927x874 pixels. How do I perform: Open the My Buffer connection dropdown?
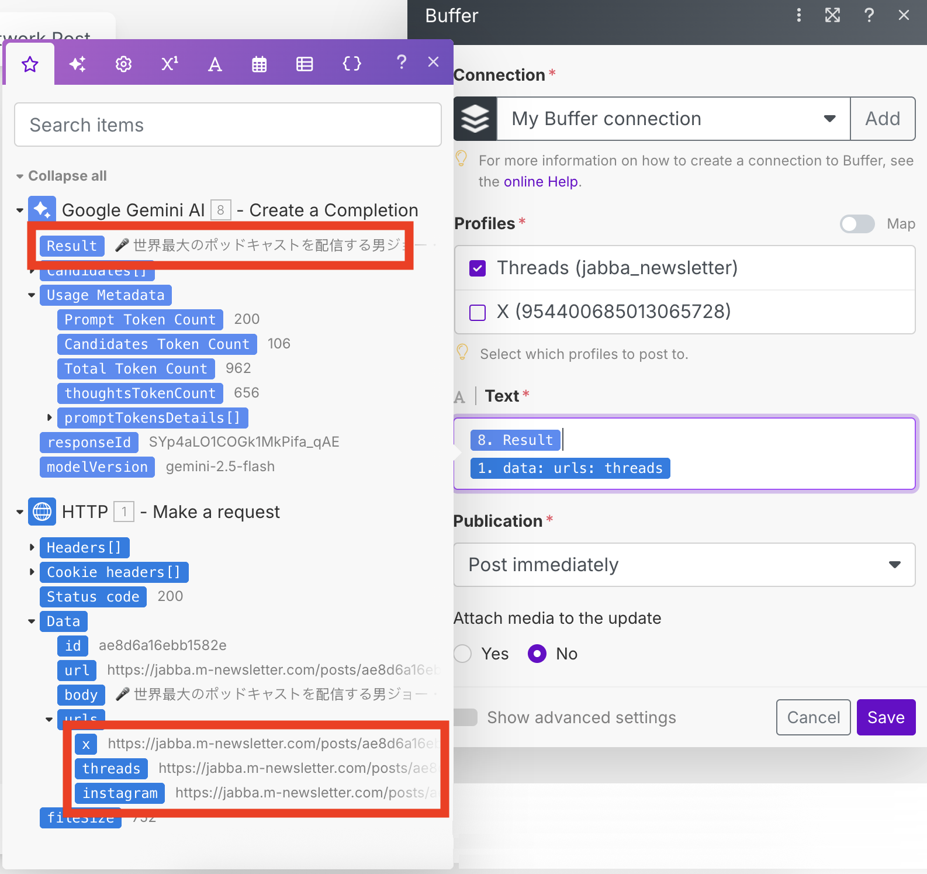pyautogui.click(x=673, y=119)
